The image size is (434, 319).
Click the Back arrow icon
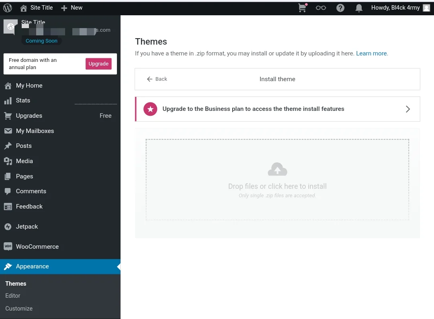pyautogui.click(x=150, y=79)
